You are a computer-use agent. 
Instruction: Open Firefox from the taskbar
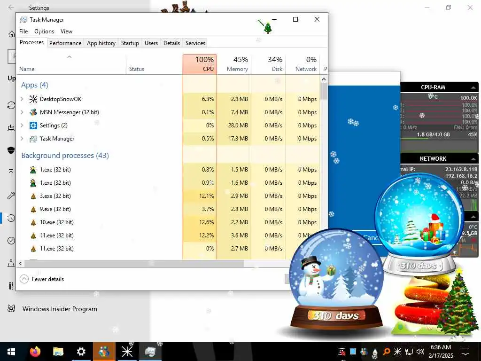[x=35, y=352]
